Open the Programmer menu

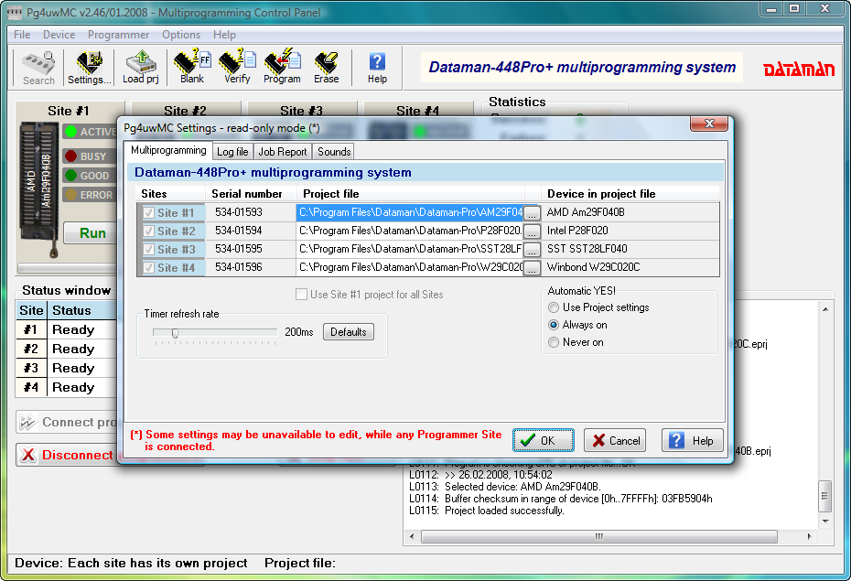point(118,35)
